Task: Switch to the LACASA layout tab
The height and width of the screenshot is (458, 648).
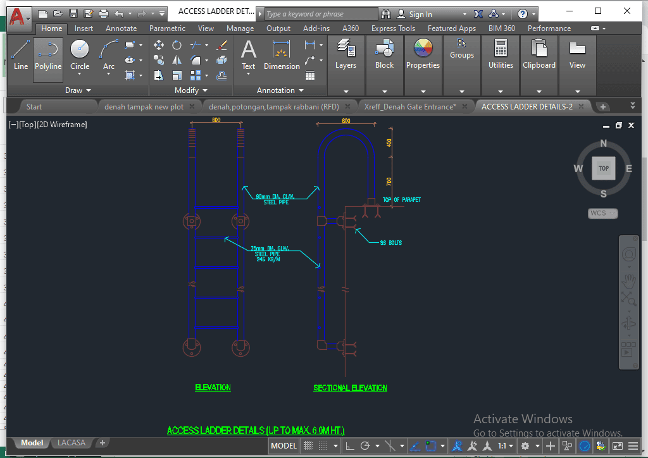Action: 72,443
